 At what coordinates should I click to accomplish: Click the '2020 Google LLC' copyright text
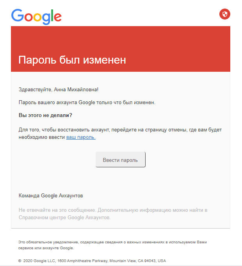pos(39,261)
